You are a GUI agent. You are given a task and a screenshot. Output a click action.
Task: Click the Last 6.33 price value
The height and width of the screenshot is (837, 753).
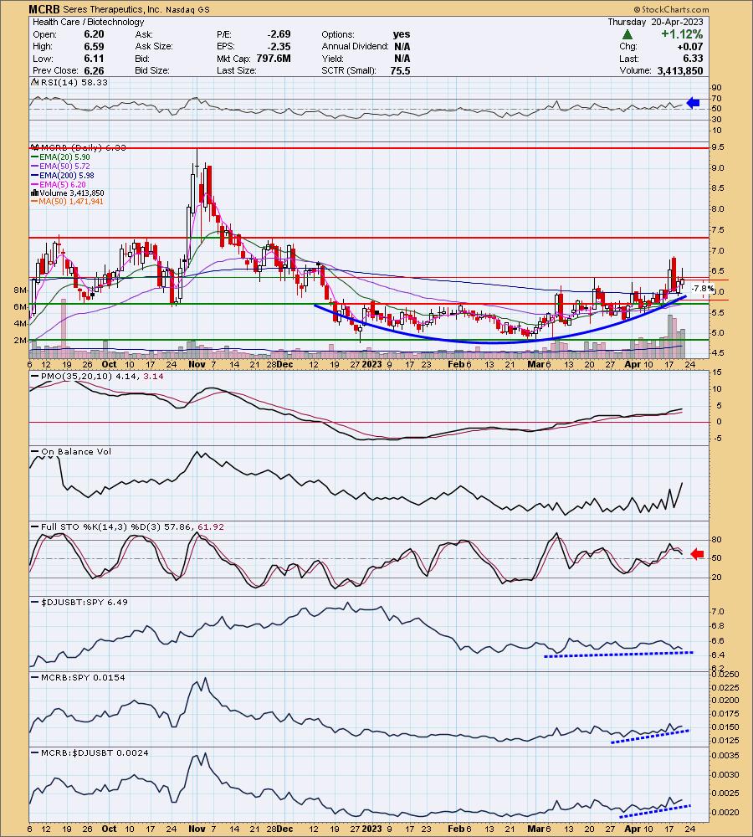[x=694, y=59]
